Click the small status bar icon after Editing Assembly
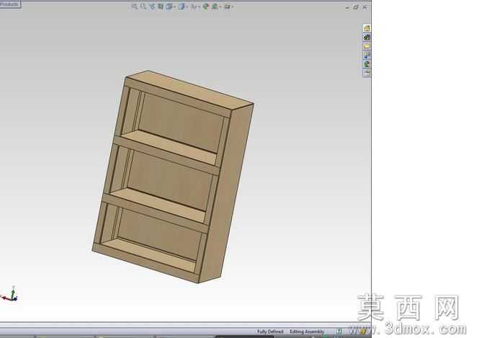The image size is (479, 338). click(339, 332)
